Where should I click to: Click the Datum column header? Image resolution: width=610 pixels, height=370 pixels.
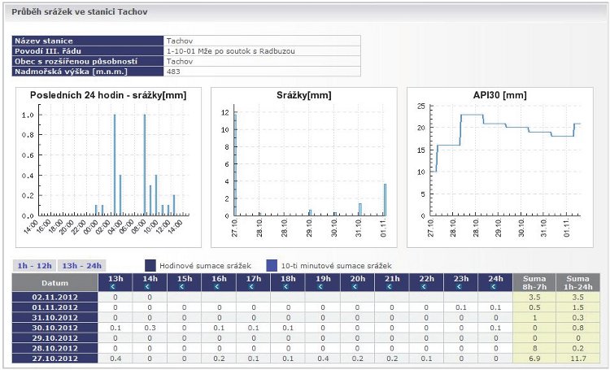[x=55, y=282]
